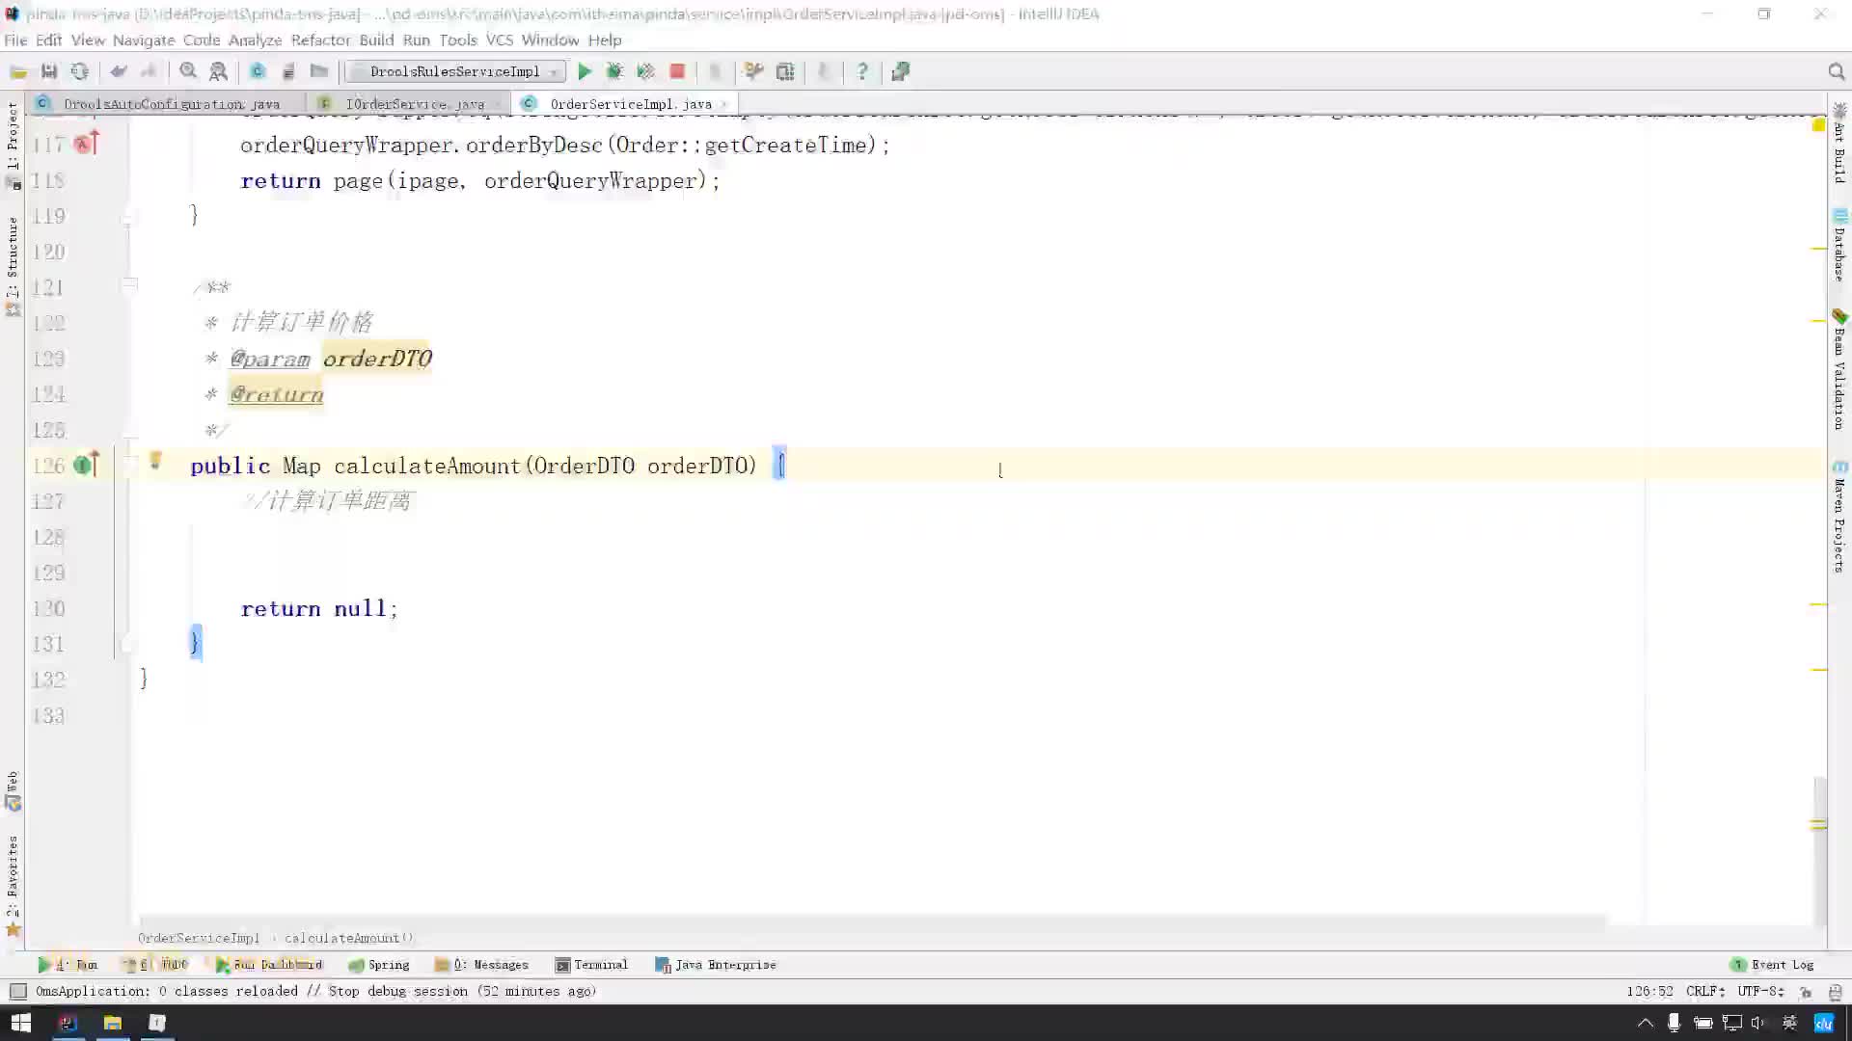This screenshot has height=1041, width=1852.
Task: Click the light bulb intention icon at line 126
Action: pos(155,462)
